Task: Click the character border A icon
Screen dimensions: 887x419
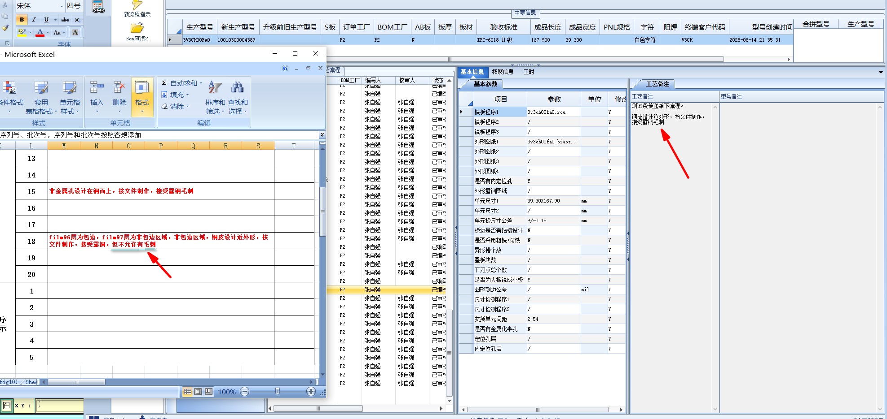Action: [75, 32]
